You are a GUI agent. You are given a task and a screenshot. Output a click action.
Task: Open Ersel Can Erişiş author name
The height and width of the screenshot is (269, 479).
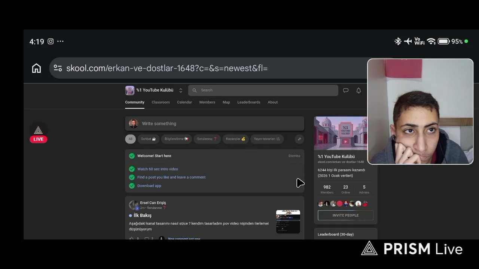coord(153,203)
